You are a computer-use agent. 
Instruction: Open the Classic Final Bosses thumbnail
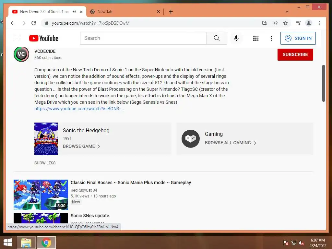[41, 195]
